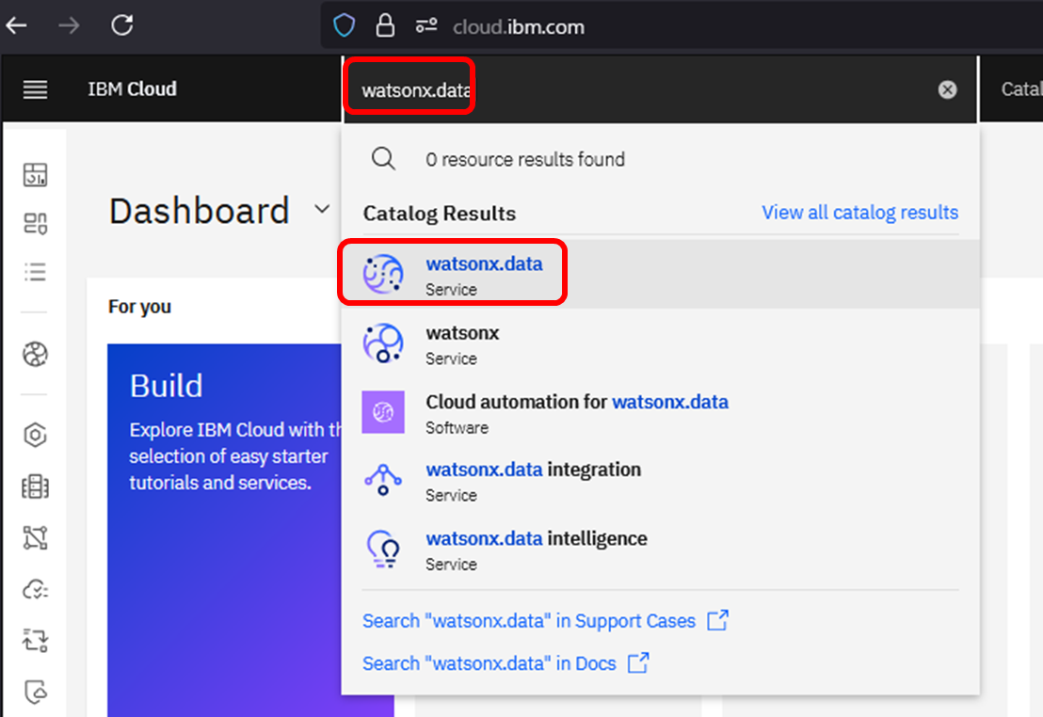Open the hamburger navigation menu
Viewport: 1043px width, 717px height.
35,89
